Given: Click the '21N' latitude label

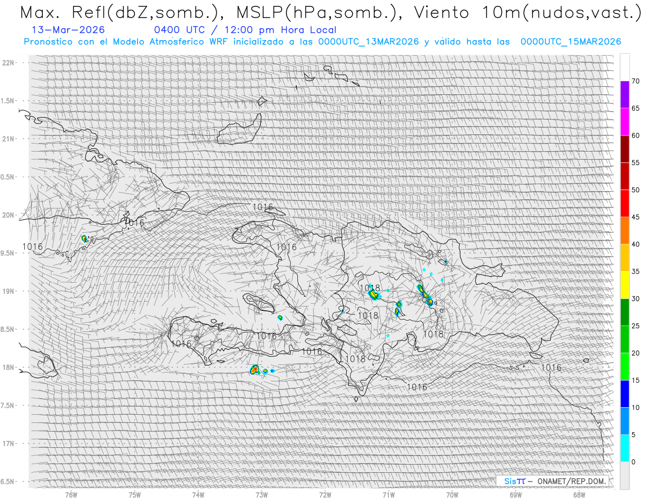Looking at the screenshot, I should tap(9, 139).
